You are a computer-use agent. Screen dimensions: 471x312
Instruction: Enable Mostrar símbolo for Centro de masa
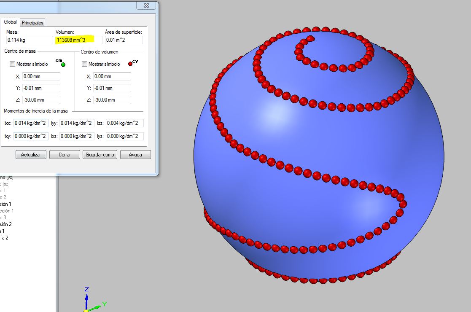click(x=12, y=64)
